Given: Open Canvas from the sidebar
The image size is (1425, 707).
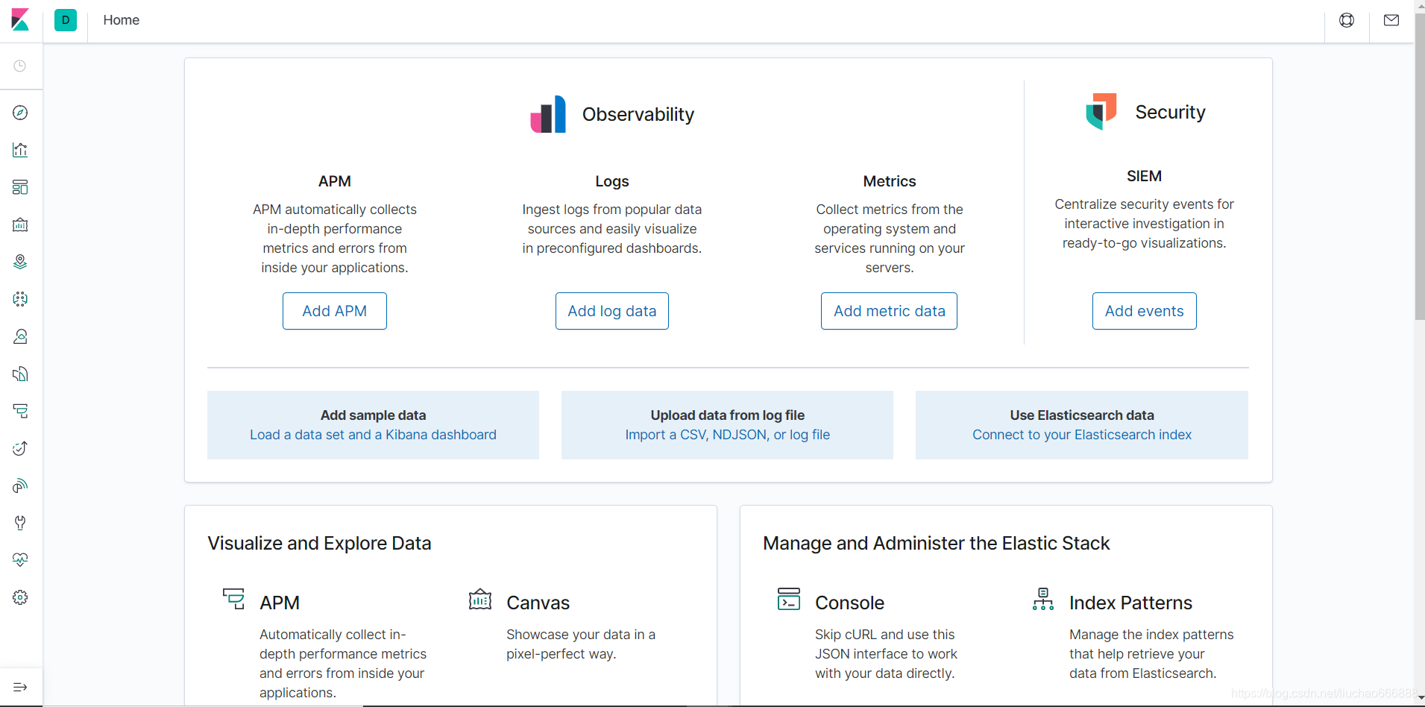Looking at the screenshot, I should point(20,224).
